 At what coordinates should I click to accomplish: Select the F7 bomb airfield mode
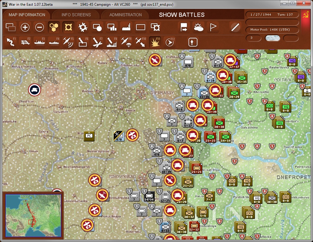(x=97, y=42)
